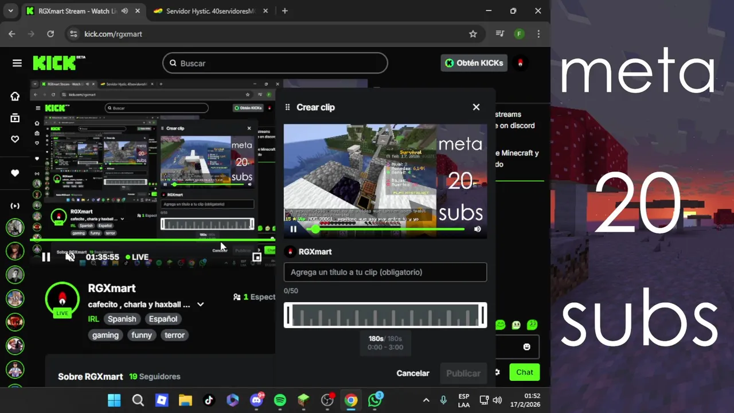Select the gaming tag

click(x=106, y=335)
